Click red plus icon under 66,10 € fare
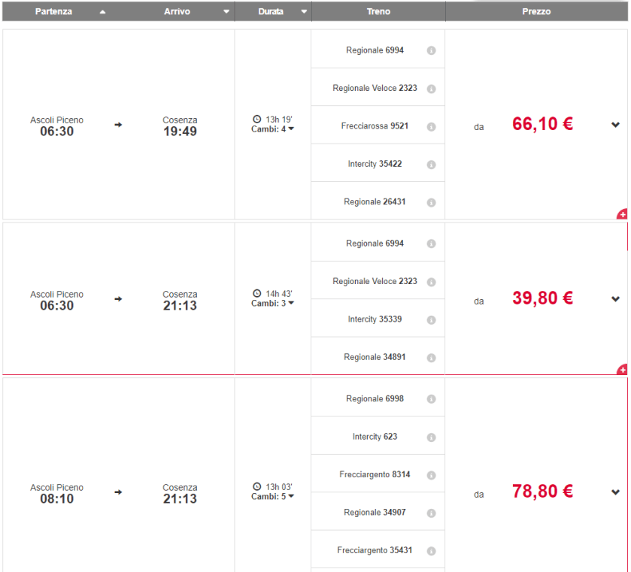631x572 pixels. click(x=622, y=215)
